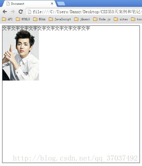Viewport: 142px width, 166px height.
Task: Click the portrait photo of the man
Action: [21, 55]
